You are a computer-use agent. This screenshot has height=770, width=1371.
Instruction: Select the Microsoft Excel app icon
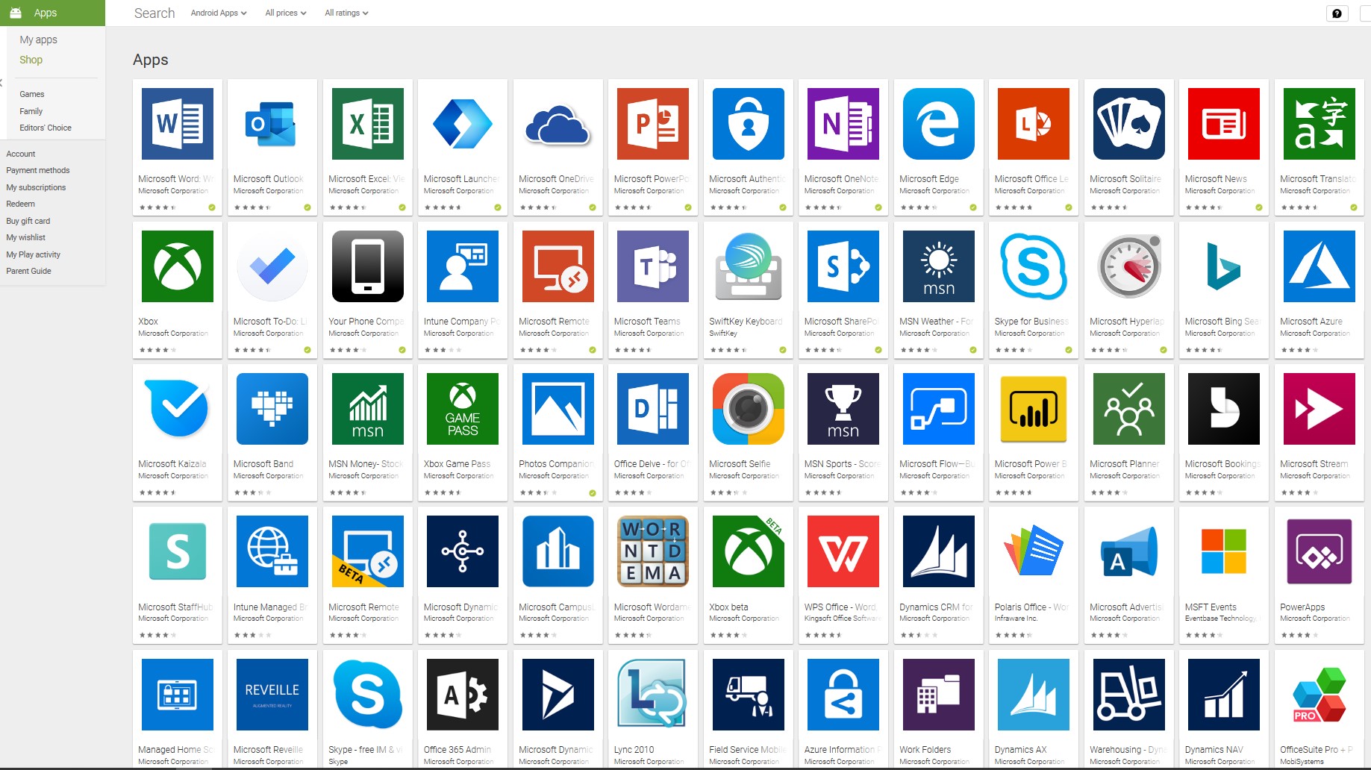pyautogui.click(x=367, y=124)
